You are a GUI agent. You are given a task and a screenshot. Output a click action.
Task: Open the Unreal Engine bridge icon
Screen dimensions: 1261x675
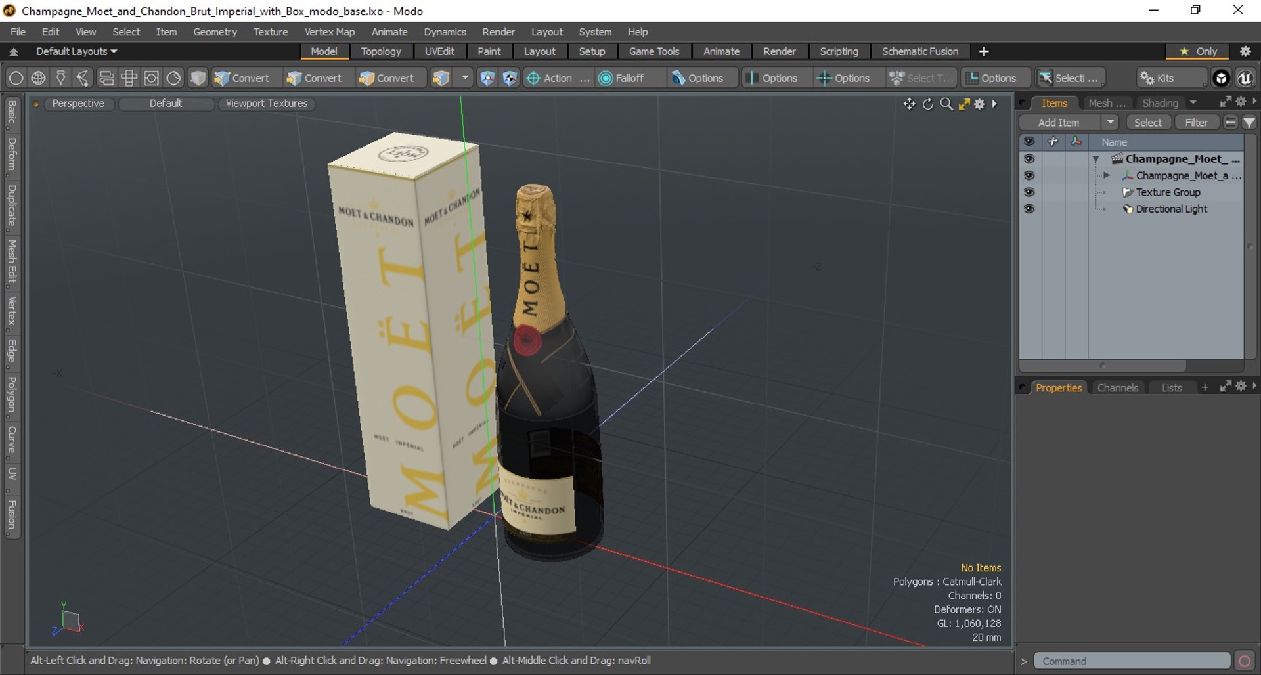1245,78
